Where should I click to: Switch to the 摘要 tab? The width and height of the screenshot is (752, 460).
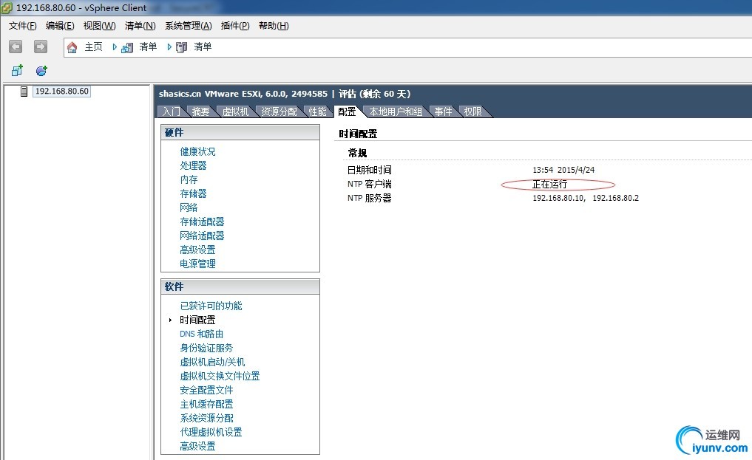point(200,111)
